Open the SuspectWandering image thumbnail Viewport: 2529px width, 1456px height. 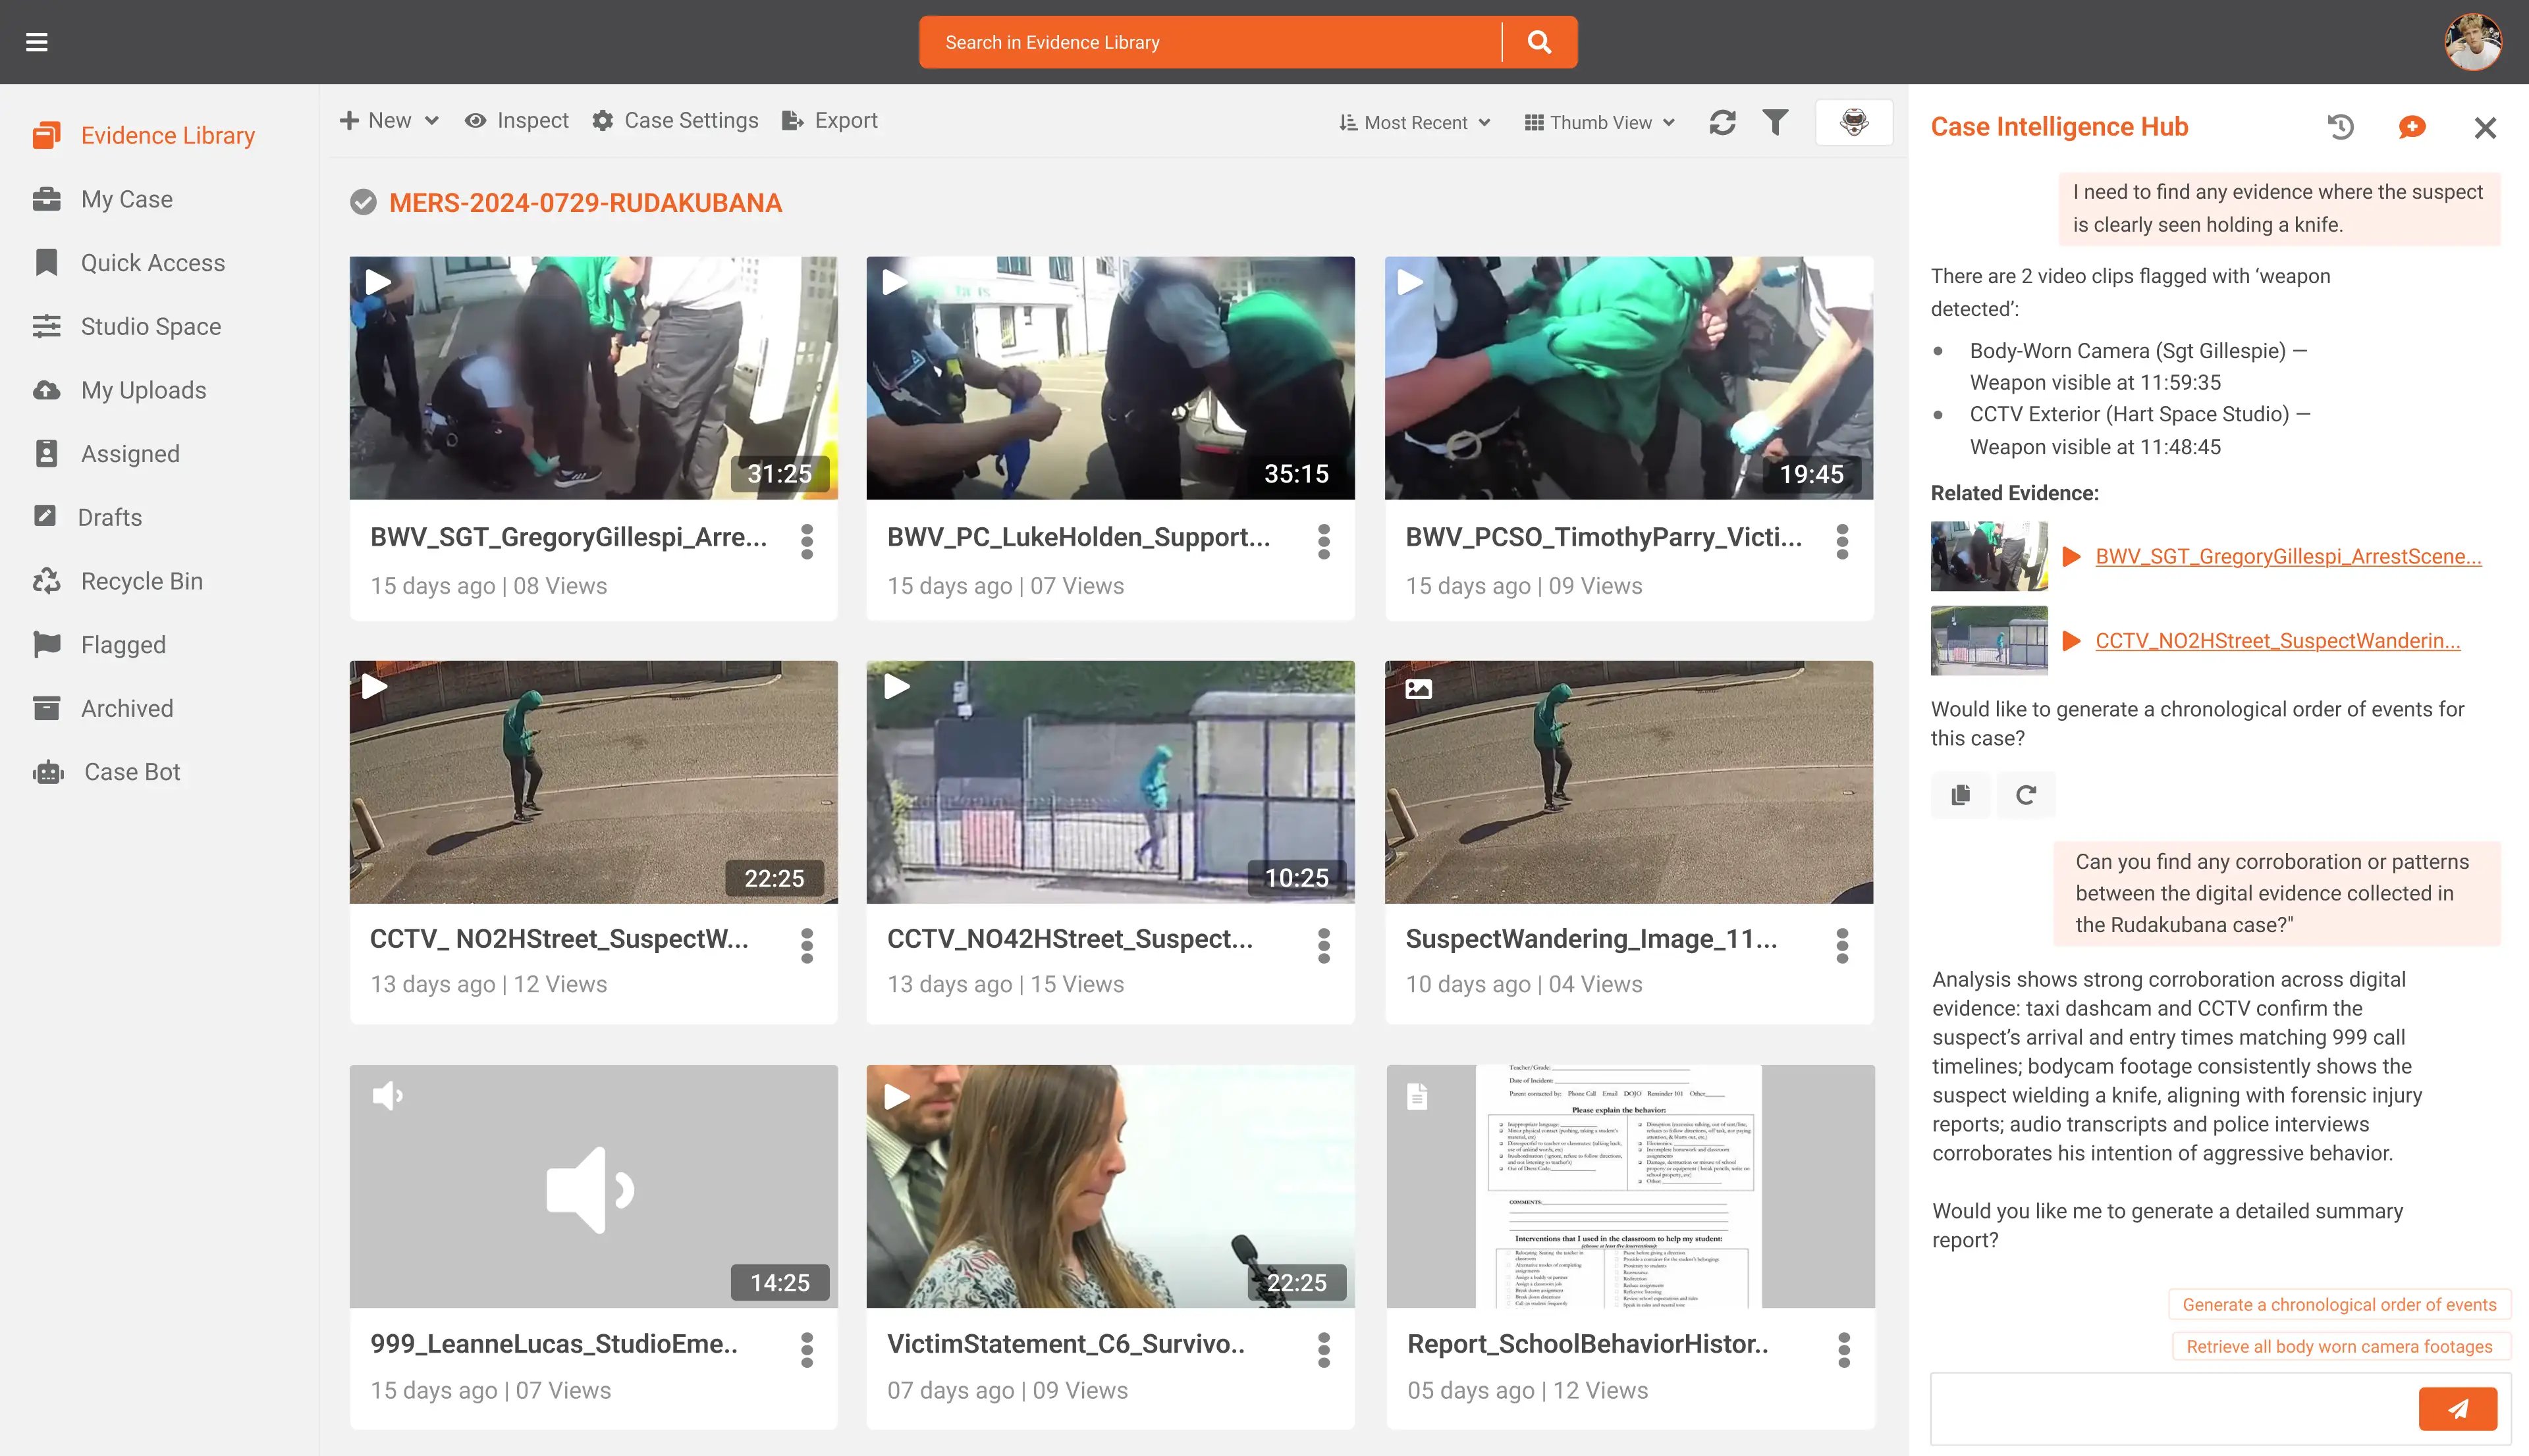pyautogui.click(x=1629, y=782)
